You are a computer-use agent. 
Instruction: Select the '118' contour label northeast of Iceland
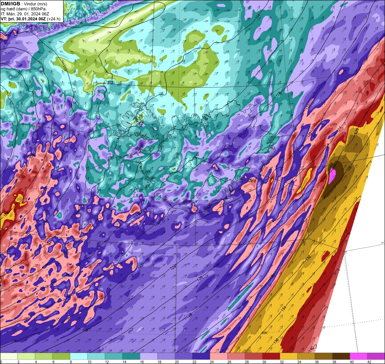tap(278, 95)
